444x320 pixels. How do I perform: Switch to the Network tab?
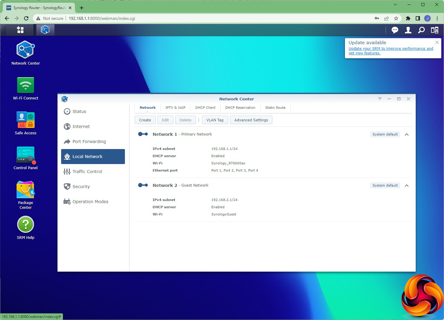click(147, 108)
